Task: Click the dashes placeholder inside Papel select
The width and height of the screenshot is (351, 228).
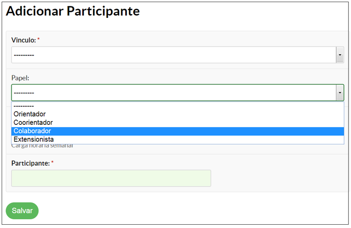Action: [24, 93]
